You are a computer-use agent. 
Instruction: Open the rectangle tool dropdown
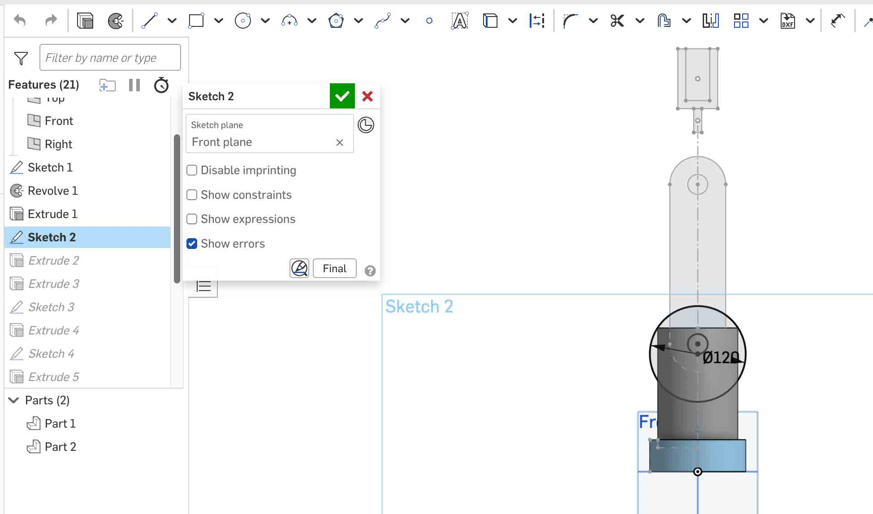(x=218, y=21)
